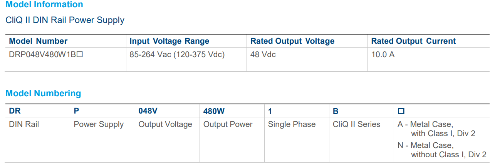Click the 10.0 A output current value

[x=383, y=54]
